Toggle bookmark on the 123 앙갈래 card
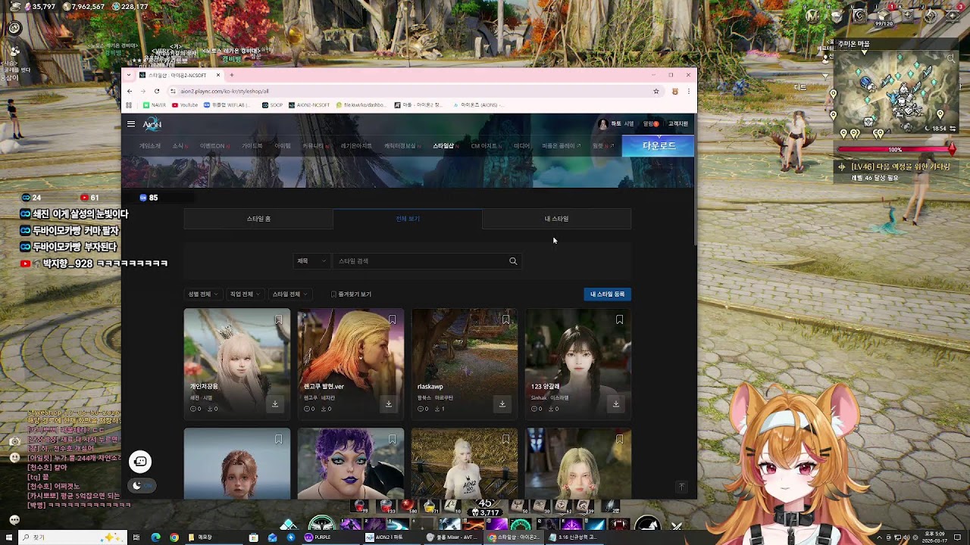Viewport: 970px width, 545px height. pos(619,320)
